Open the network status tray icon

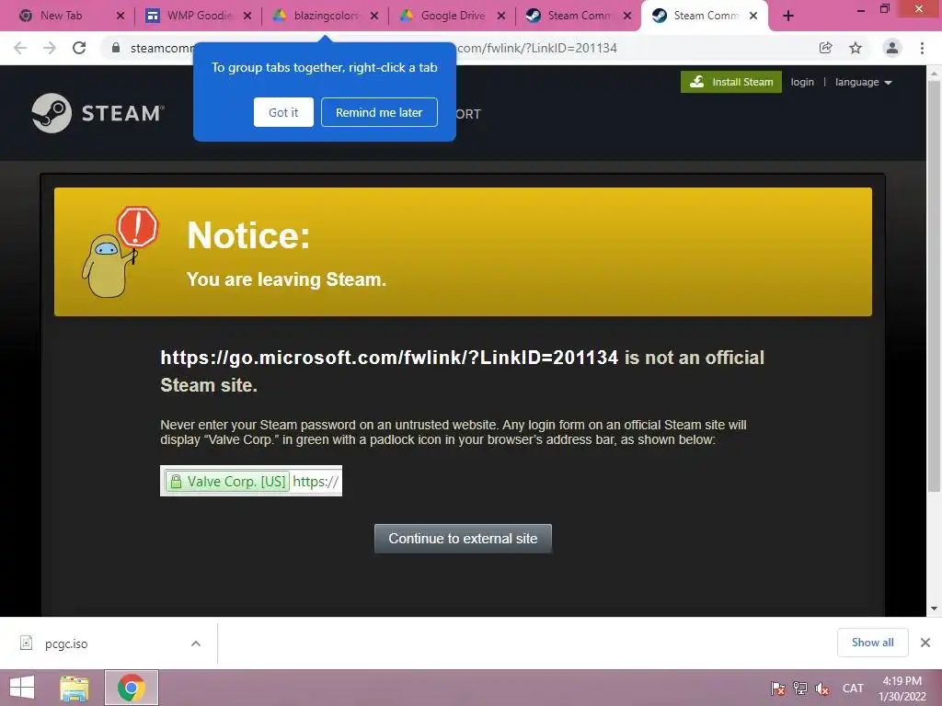(800, 688)
